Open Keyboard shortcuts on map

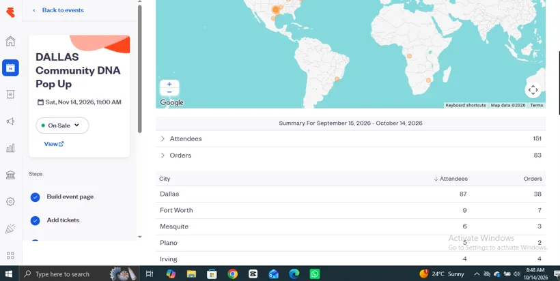pyautogui.click(x=466, y=105)
